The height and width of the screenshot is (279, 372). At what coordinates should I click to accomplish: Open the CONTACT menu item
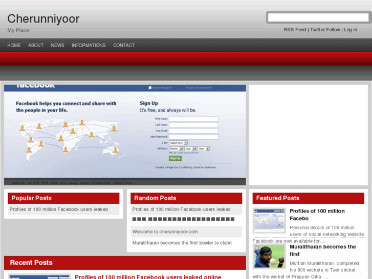pos(124,46)
